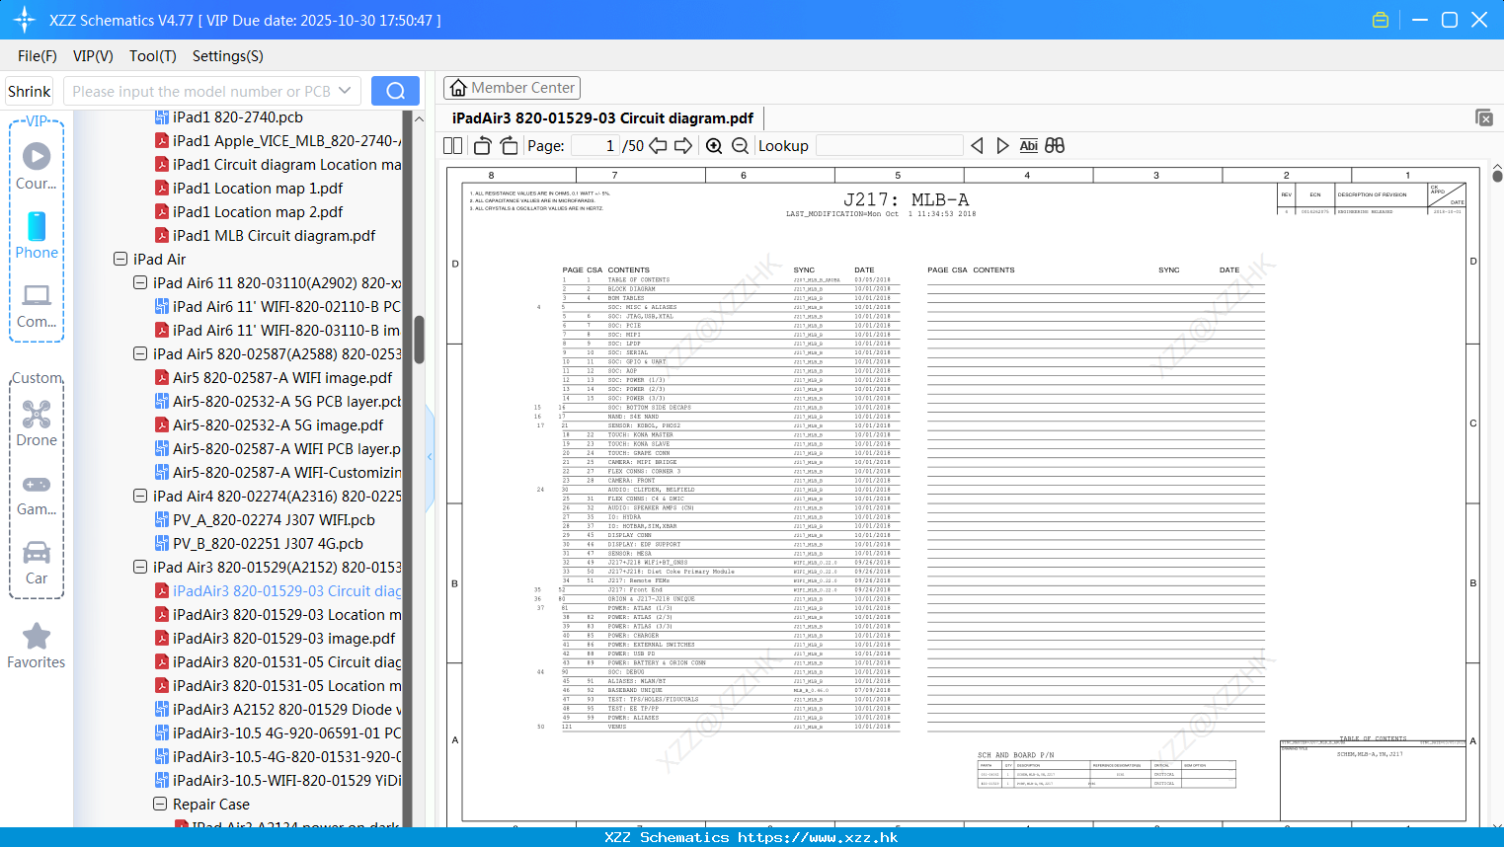Open the VIP(V) menu
The height and width of the screenshot is (847, 1504).
[93, 56]
